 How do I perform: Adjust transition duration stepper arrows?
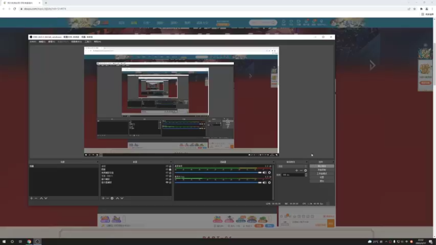coord(306,175)
